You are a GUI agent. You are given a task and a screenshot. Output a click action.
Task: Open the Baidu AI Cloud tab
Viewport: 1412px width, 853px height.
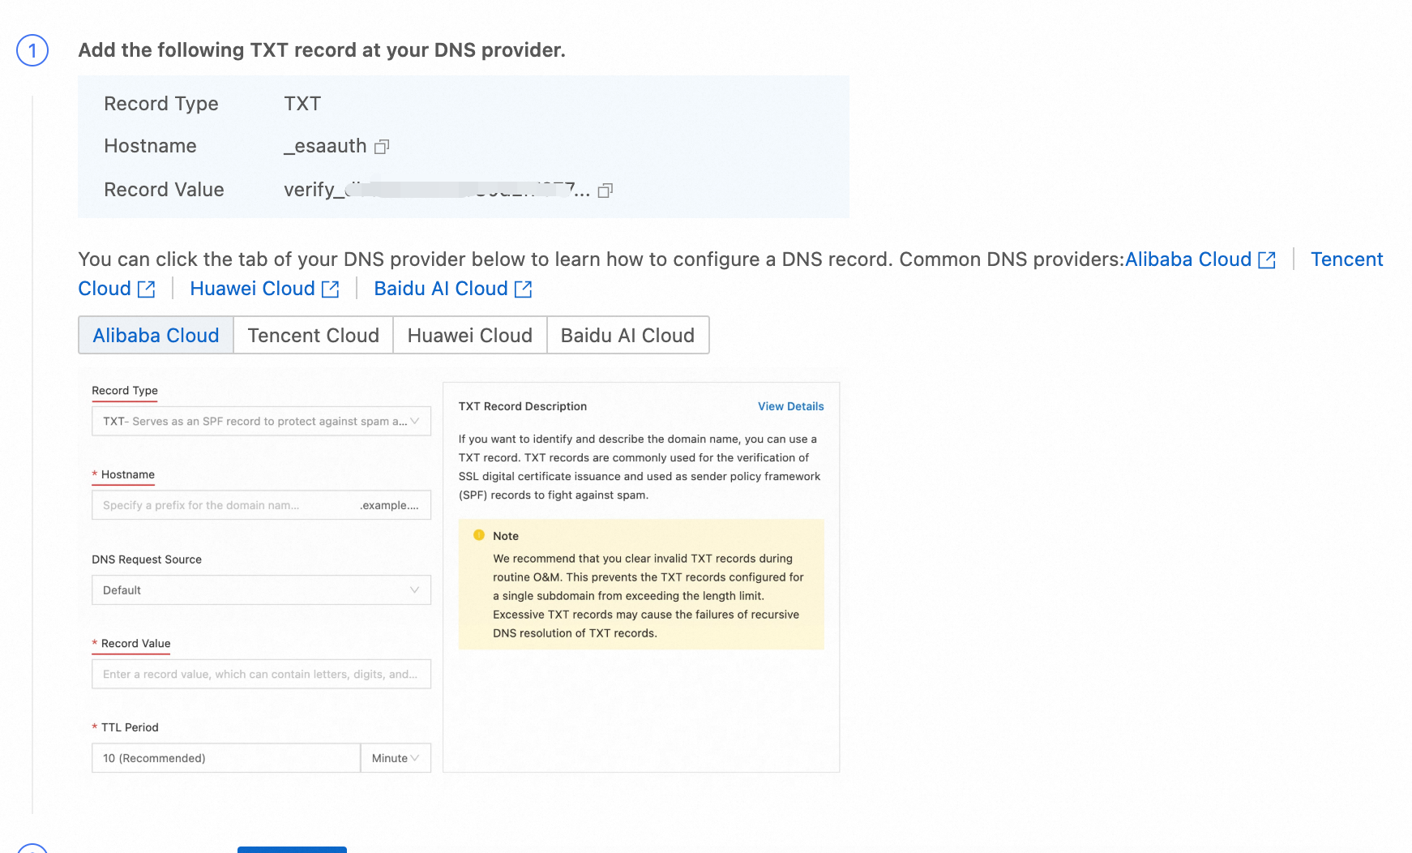click(x=627, y=336)
